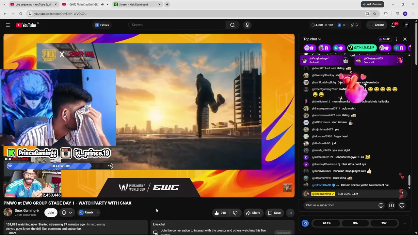
Task: Open pinned message options for SnaxGaming
Action: (x=402, y=194)
